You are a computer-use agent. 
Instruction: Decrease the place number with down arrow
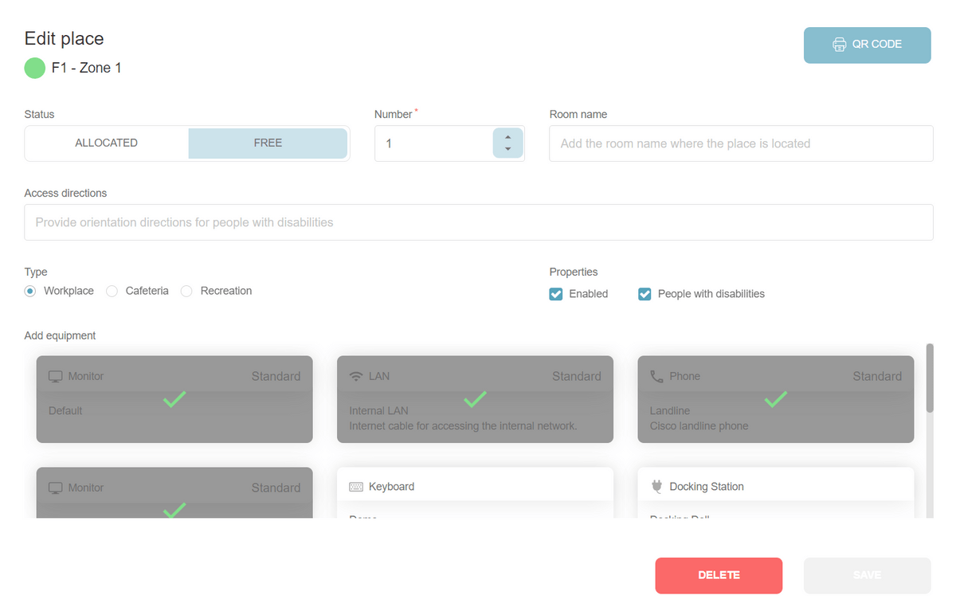(507, 150)
